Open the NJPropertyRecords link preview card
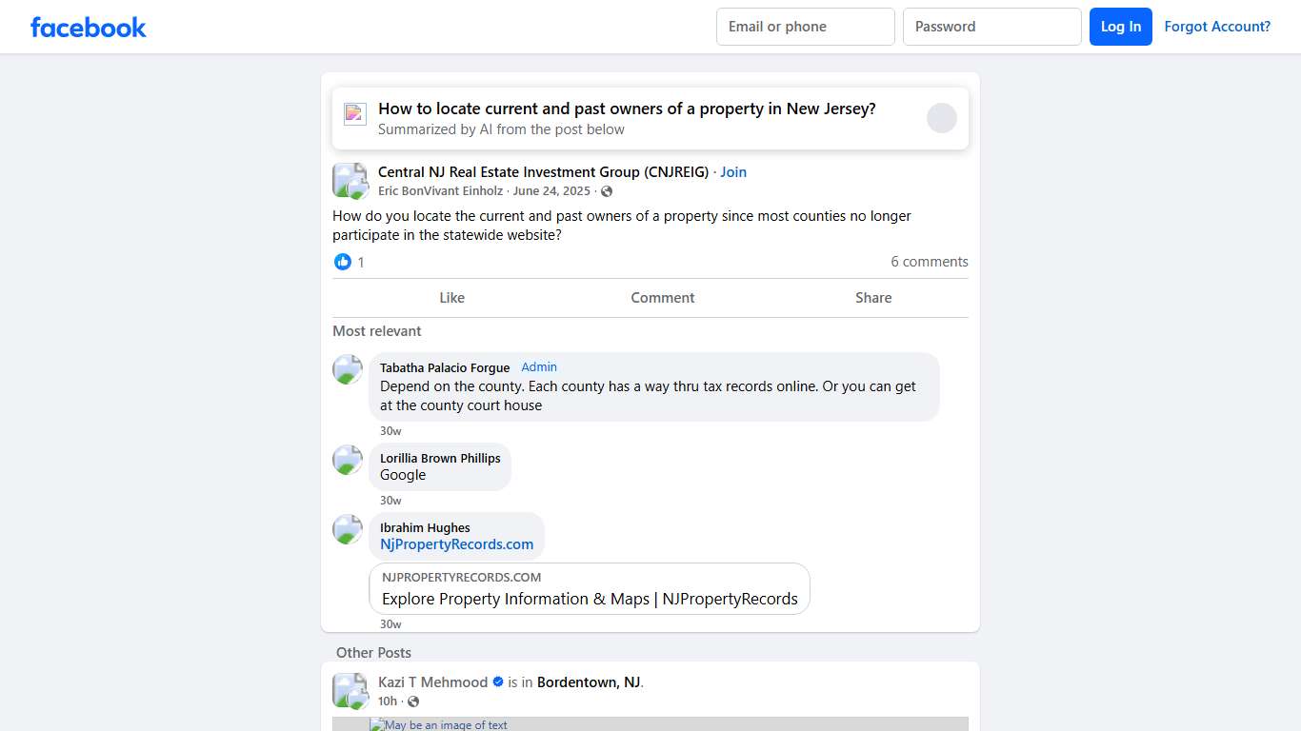The width and height of the screenshot is (1301, 731). 589,588
